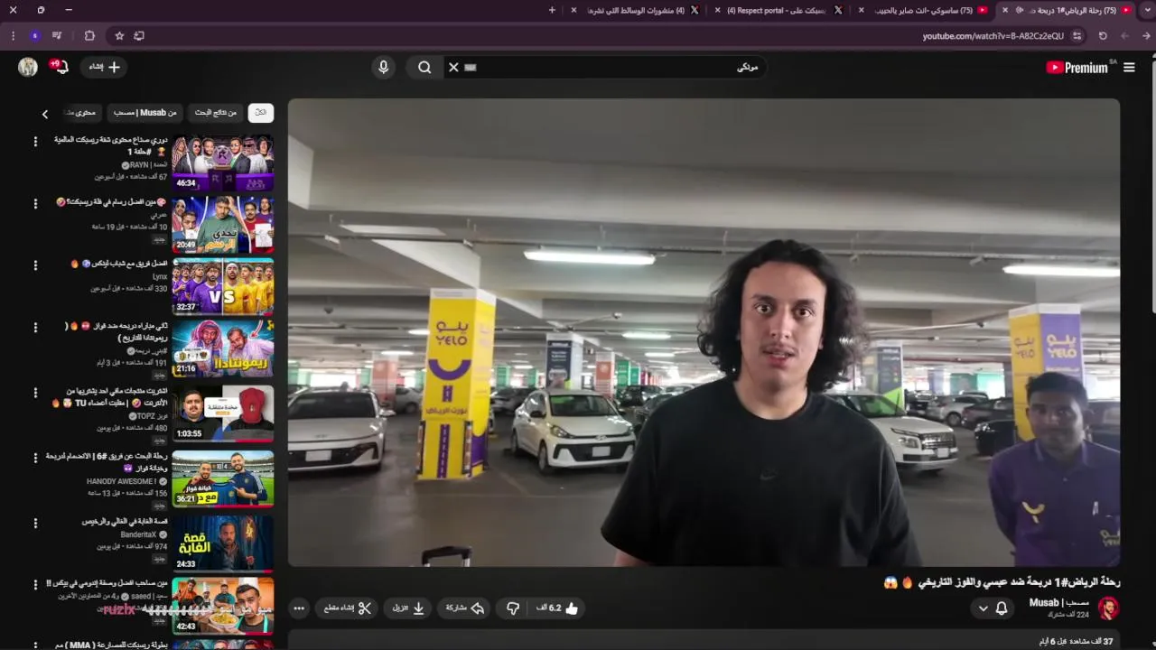Dislike the video
The height and width of the screenshot is (650, 1156).
pyautogui.click(x=513, y=608)
